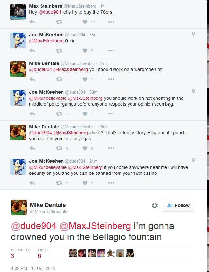Open Mike Dentale's large profile picture
This screenshot has width=209, height=272.
click(x=19, y=207)
